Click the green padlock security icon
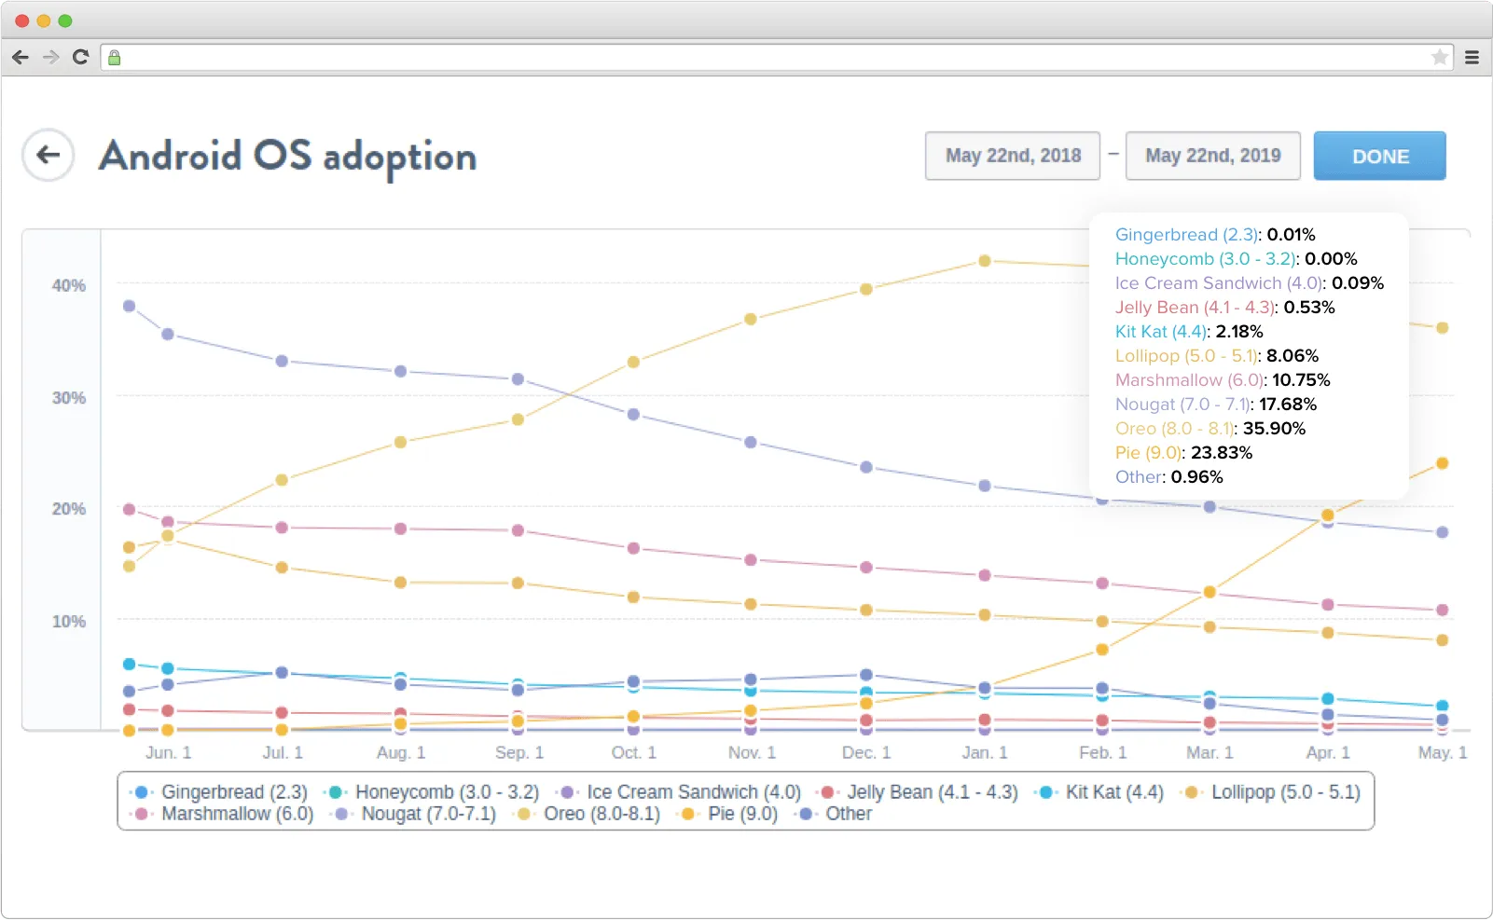The height and width of the screenshot is (920, 1493). click(115, 58)
